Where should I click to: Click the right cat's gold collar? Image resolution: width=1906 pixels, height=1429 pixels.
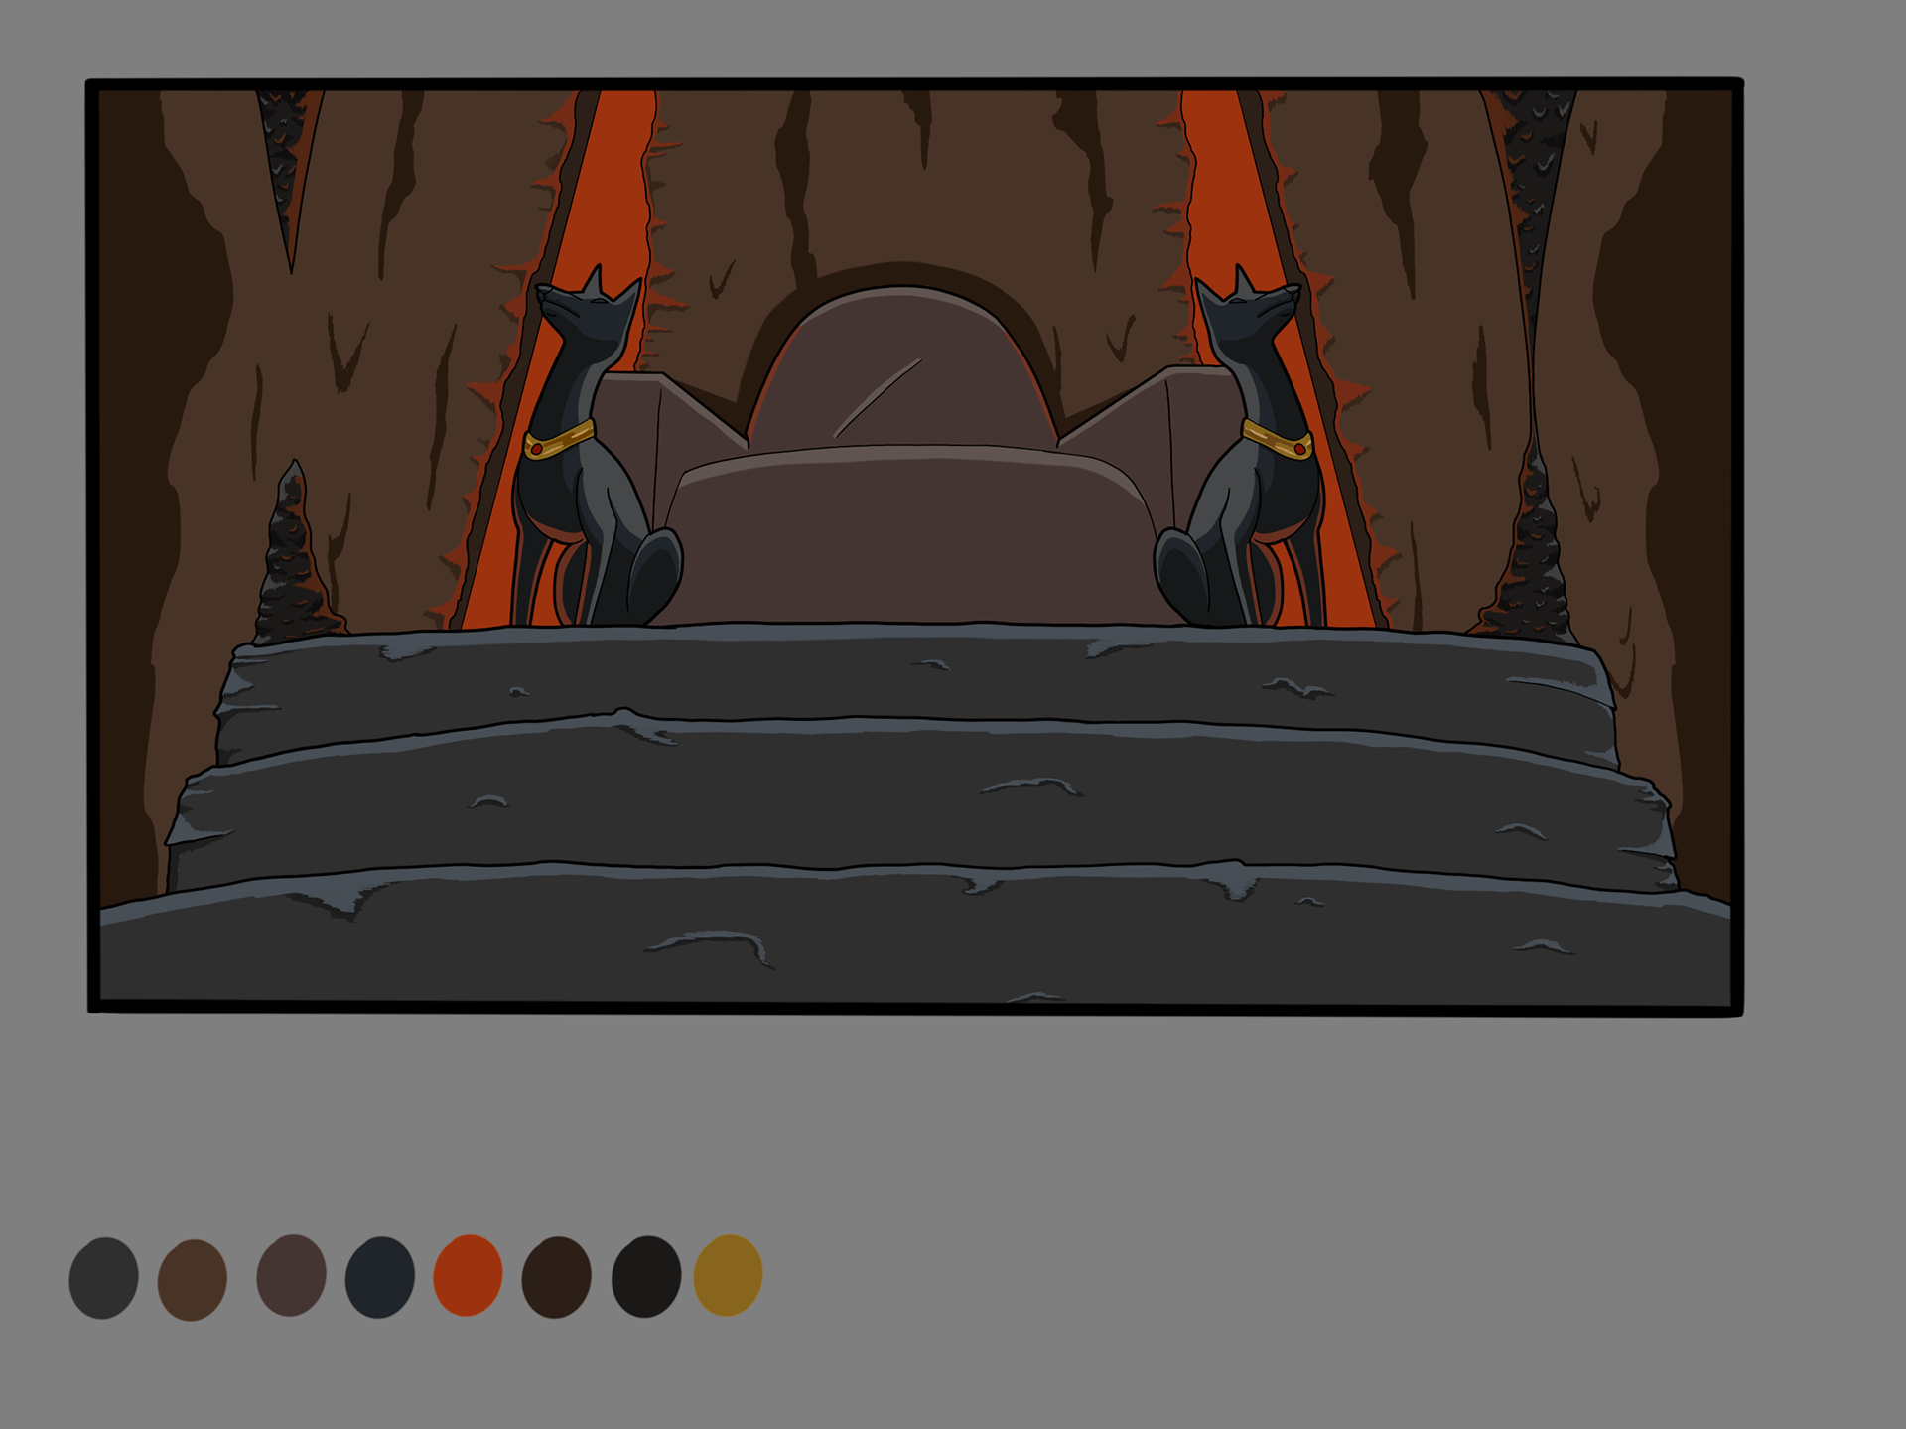[x=1278, y=440]
